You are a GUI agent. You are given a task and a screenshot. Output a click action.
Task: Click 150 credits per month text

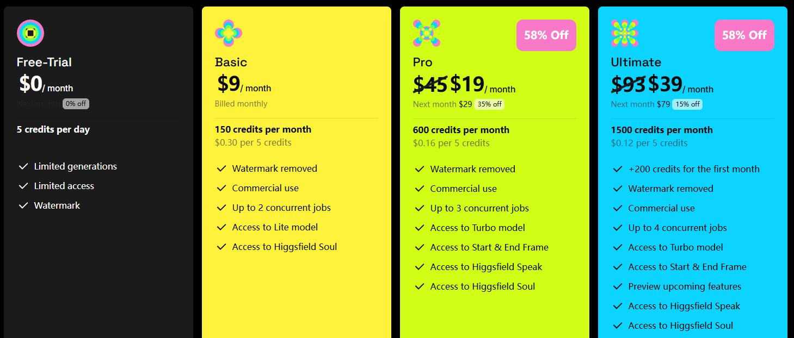(263, 129)
